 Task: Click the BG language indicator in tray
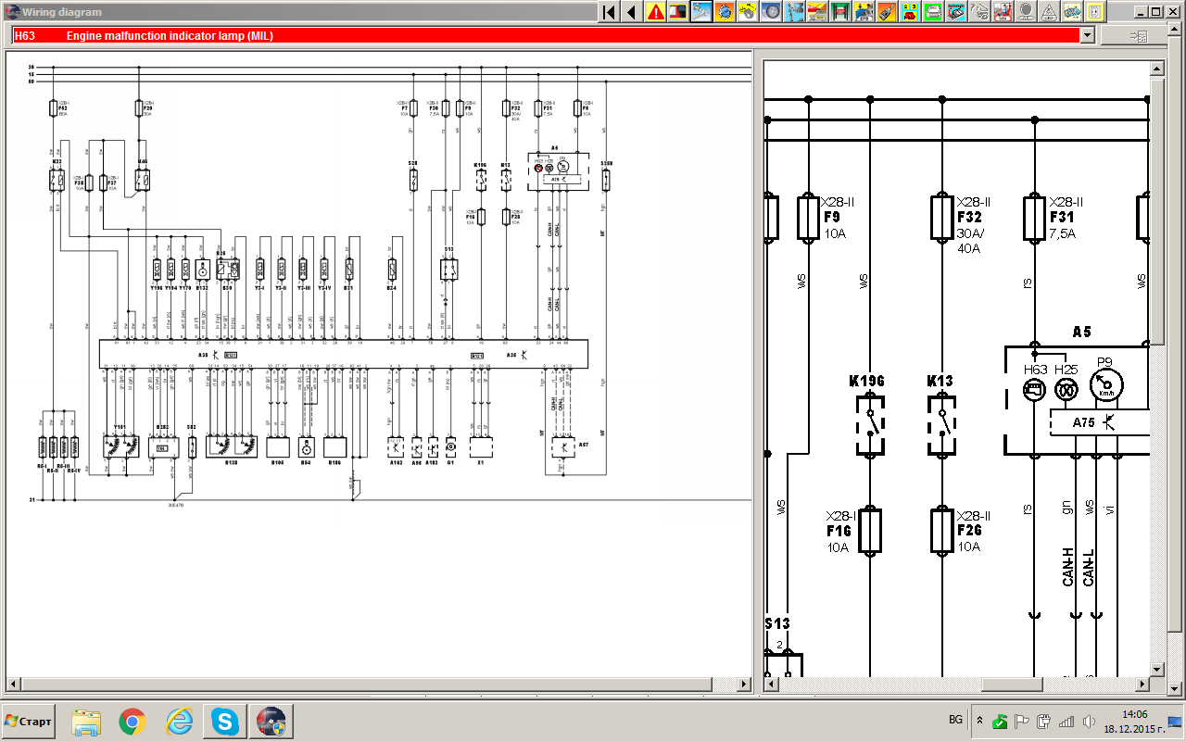955,720
